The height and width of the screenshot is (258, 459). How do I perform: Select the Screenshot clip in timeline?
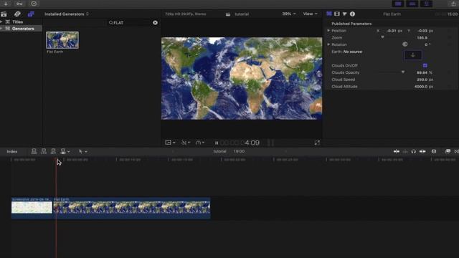[x=32, y=208]
